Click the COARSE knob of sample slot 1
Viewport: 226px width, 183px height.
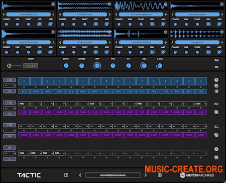point(7,25)
